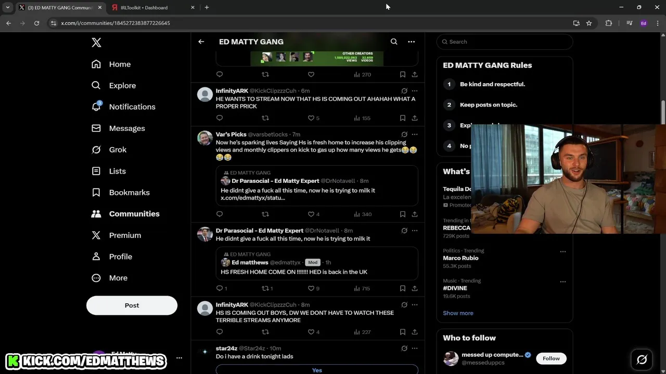
Task: Open more options on Dr Parasocial post
Action: 415,231
